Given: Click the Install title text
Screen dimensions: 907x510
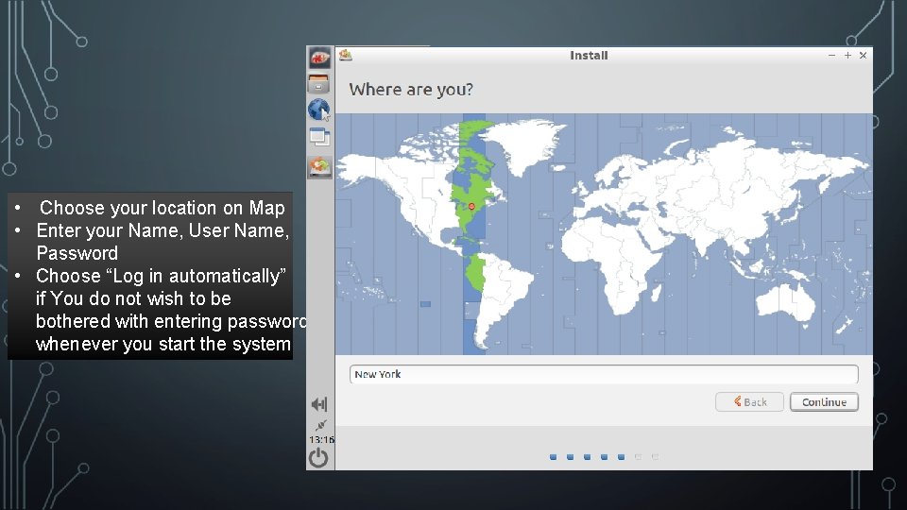Looking at the screenshot, I should pyautogui.click(x=589, y=56).
